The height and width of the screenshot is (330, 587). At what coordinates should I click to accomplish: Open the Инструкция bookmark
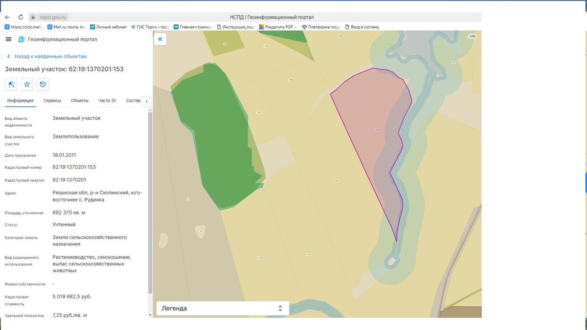pos(236,27)
